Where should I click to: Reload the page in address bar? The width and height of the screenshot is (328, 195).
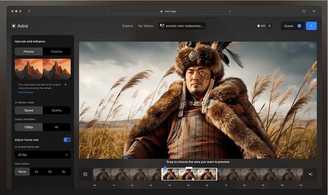point(230,11)
